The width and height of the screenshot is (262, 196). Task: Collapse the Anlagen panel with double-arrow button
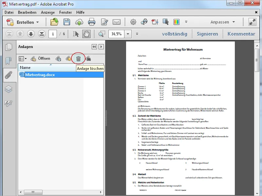pyautogui.click(x=94, y=47)
